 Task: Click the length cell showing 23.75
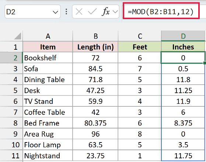click(95, 156)
